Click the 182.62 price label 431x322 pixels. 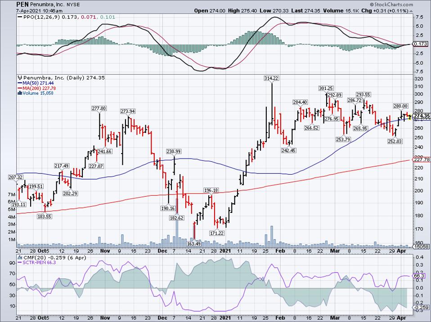177,217
